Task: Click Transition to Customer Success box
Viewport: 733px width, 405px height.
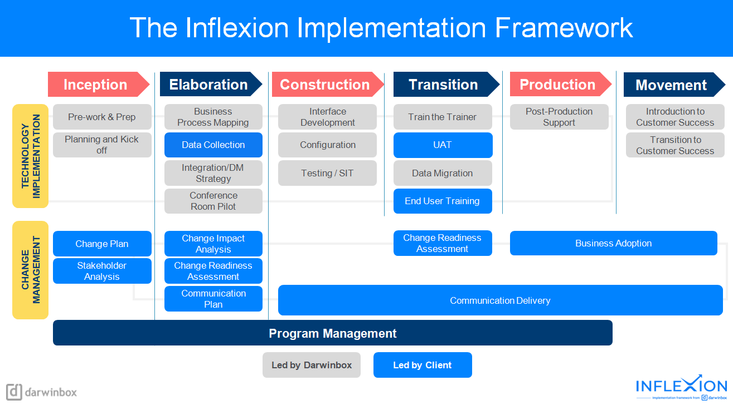Action: (675, 145)
